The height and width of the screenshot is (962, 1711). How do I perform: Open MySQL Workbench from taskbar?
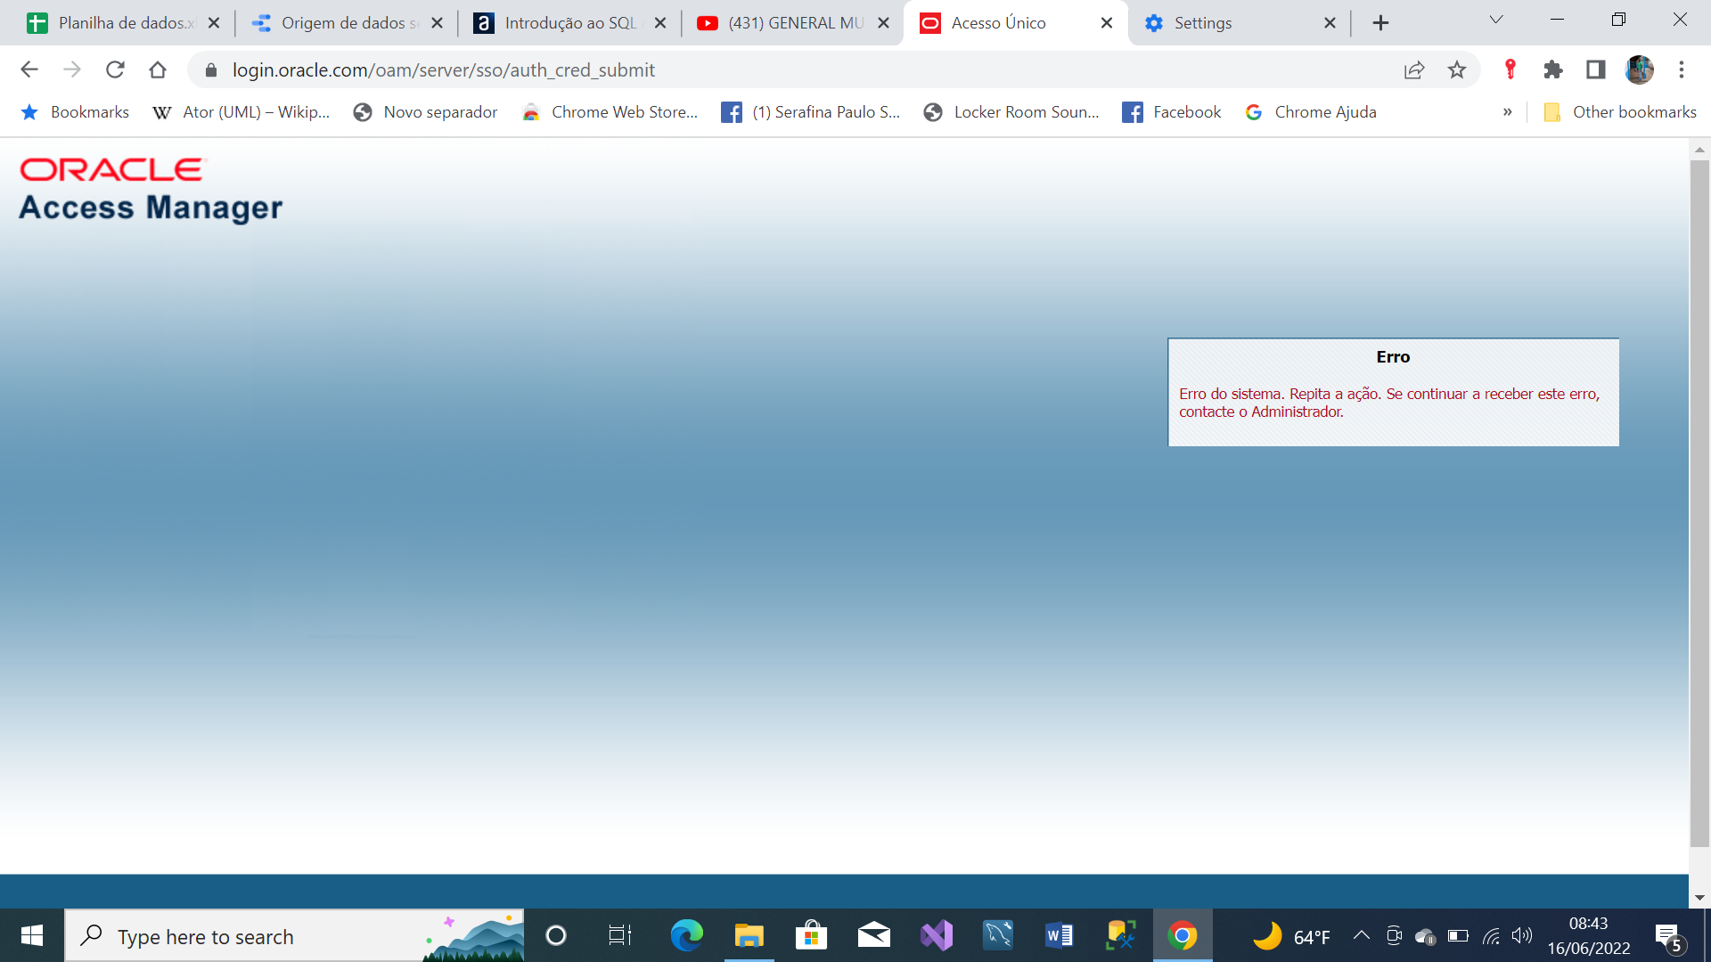coord(998,936)
